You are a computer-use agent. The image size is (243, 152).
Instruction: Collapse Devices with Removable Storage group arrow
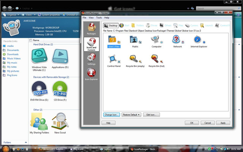tap(239, 77)
